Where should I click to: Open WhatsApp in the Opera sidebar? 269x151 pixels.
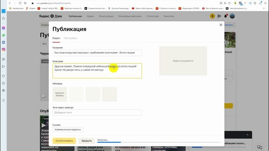point(3,35)
